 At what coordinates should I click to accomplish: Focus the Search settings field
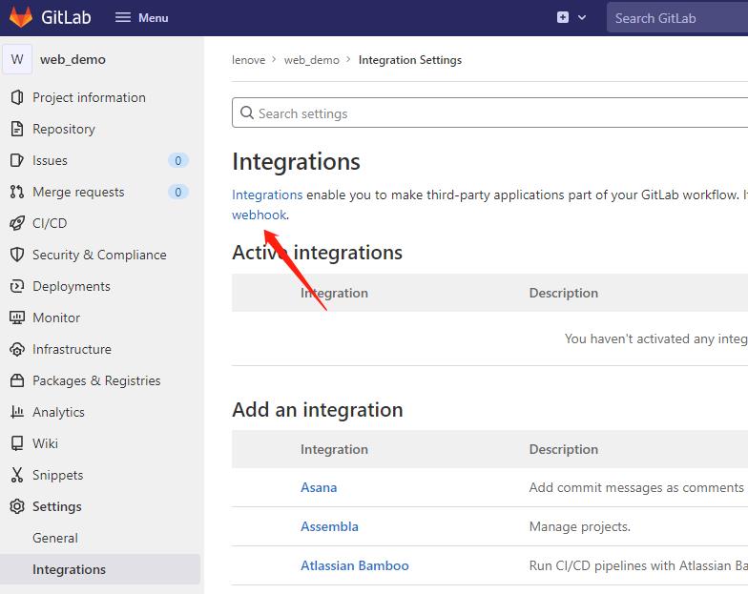pyautogui.click(x=490, y=113)
